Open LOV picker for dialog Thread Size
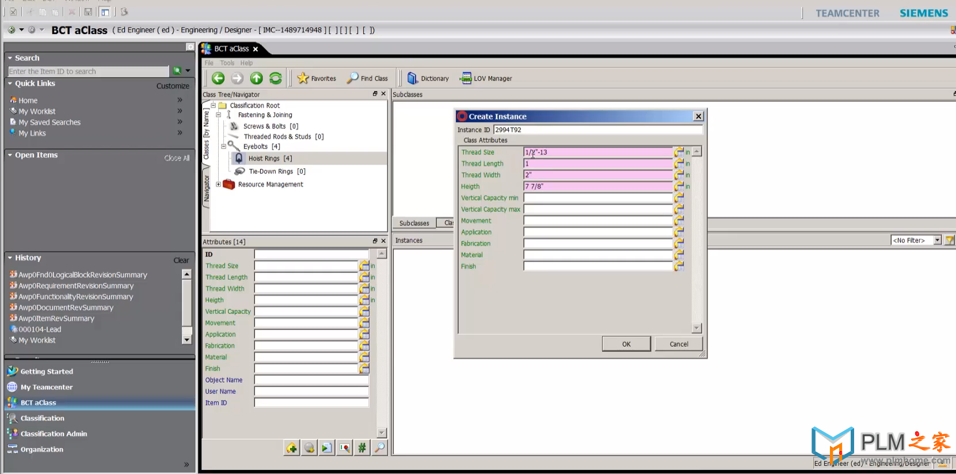Image resolution: width=956 pixels, height=474 pixels. (679, 152)
